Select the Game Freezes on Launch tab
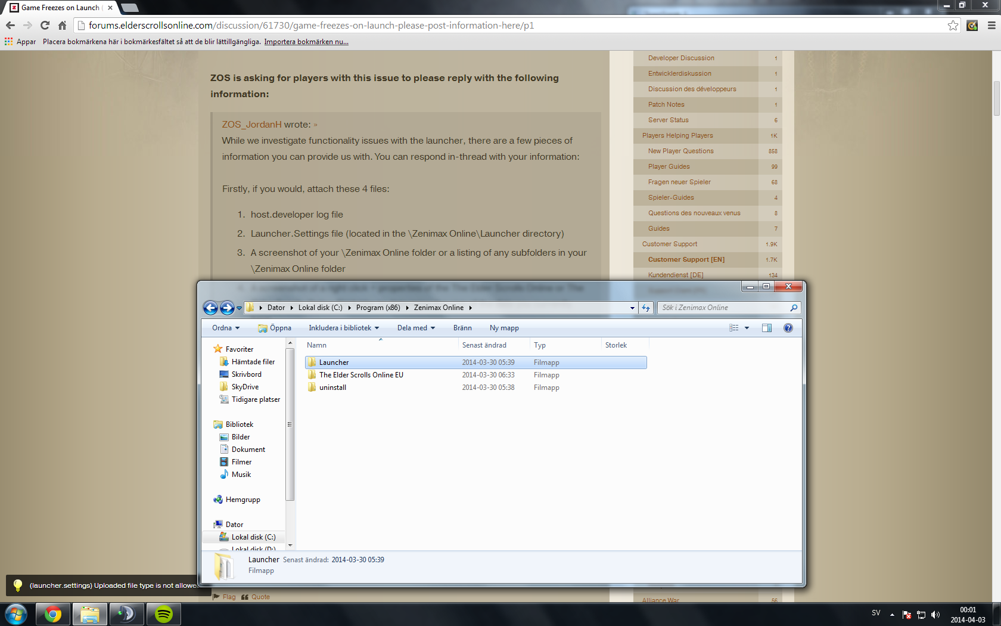The width and height of the screenshot is (1001, 626). coord(61,8)
